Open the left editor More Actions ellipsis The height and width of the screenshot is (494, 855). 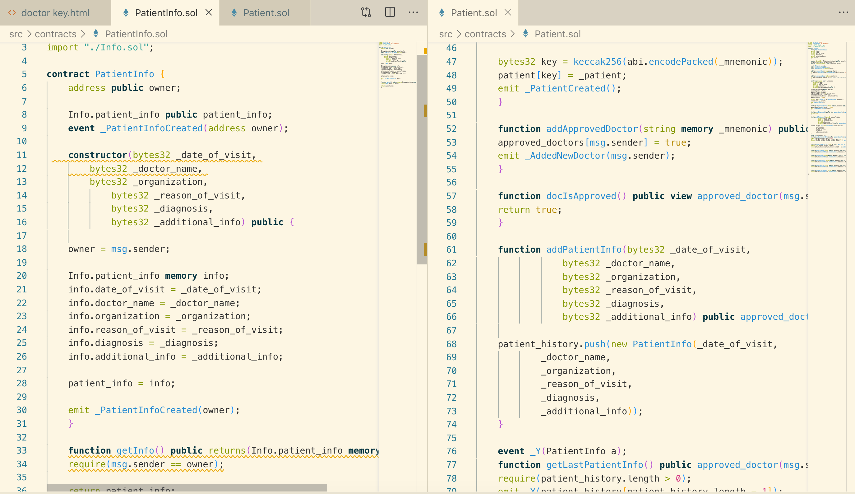coord(413,12)
